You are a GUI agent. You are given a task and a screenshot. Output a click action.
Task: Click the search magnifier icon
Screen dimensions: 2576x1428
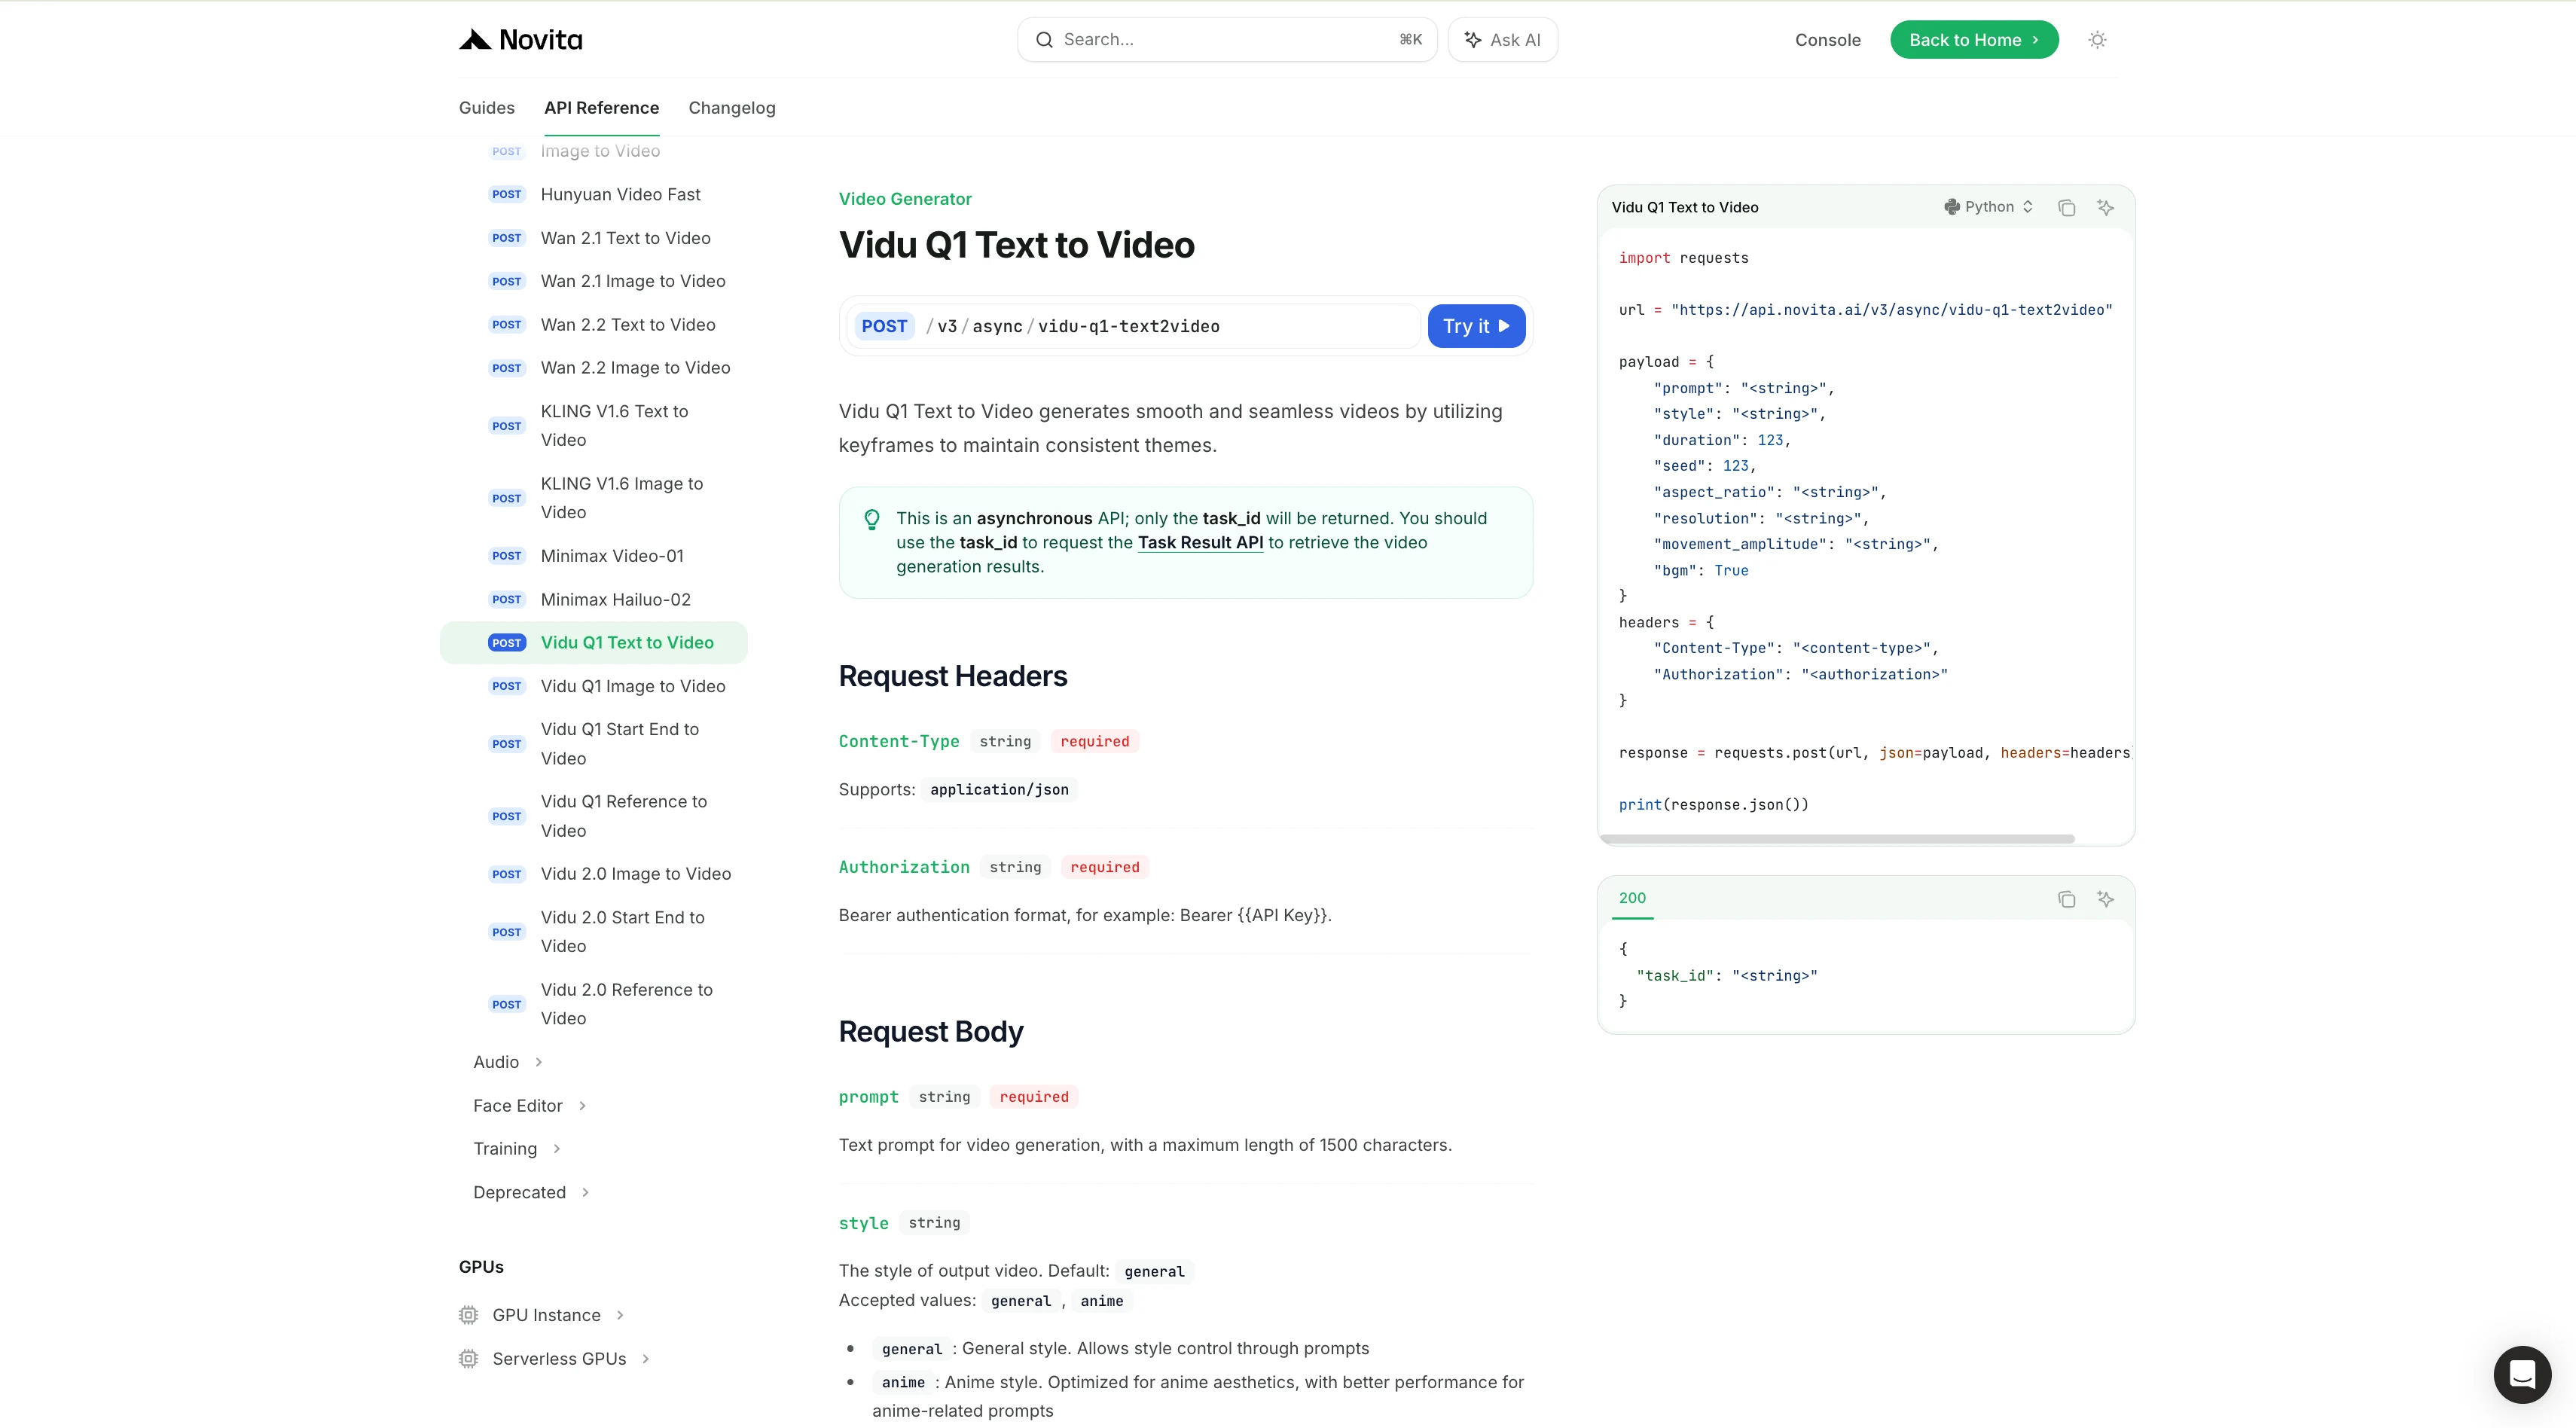(x=1044, y=40)
